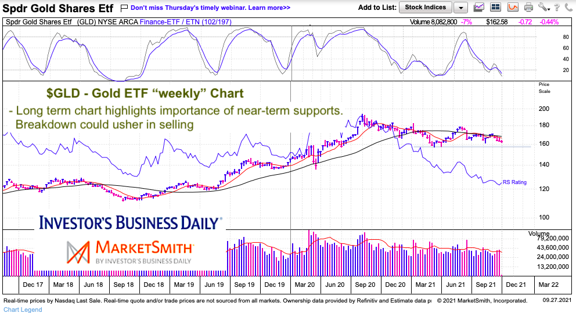This screenshot has height=313, width=576.
Task: Click the 20 stochastic scale level
Action: point(566,70)
